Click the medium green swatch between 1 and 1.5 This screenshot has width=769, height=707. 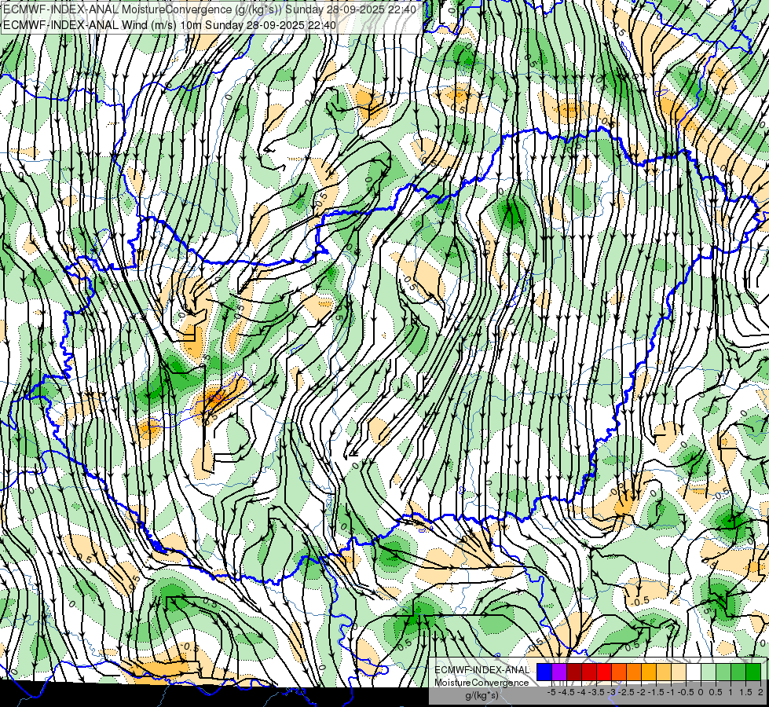tap(738, 672)
